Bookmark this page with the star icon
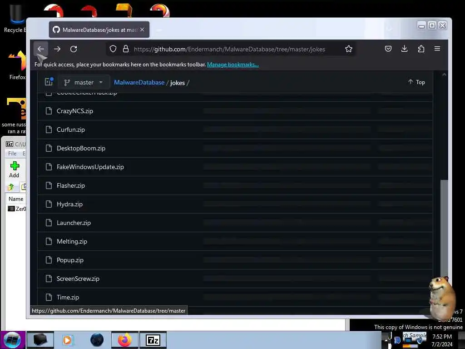 tap(349, 49)
